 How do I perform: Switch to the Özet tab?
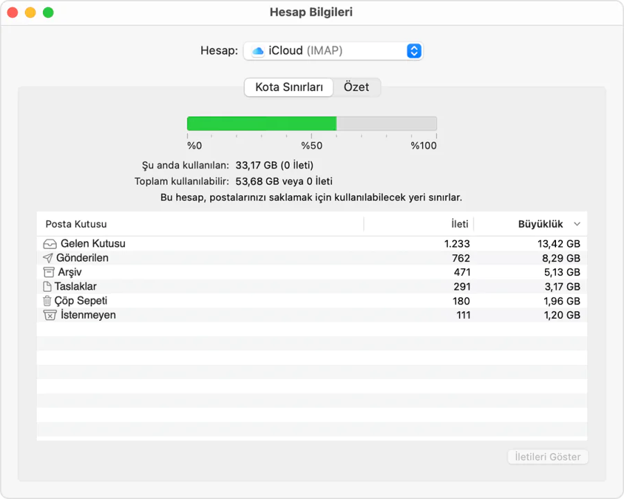pos(356,87)
